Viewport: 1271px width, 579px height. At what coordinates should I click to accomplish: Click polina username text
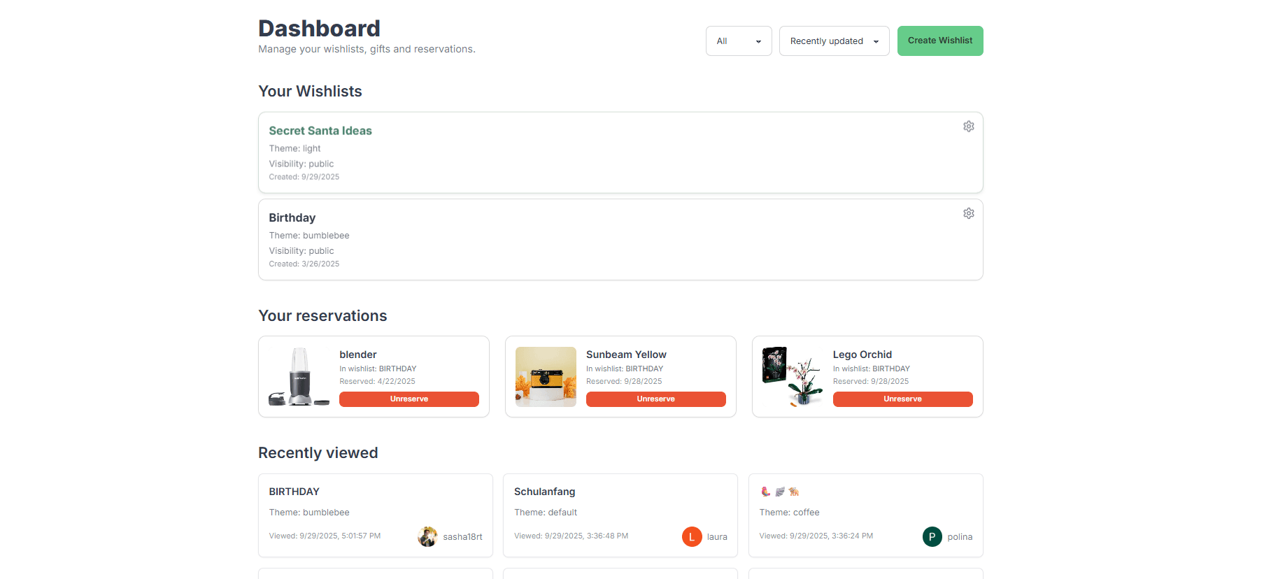960,537
